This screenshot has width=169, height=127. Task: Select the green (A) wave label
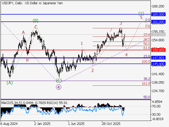(x=10, y=83)
